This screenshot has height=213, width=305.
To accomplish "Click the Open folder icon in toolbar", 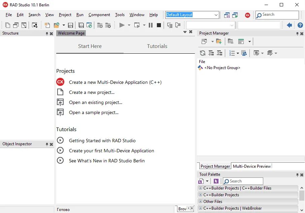I will coord(57,25).
